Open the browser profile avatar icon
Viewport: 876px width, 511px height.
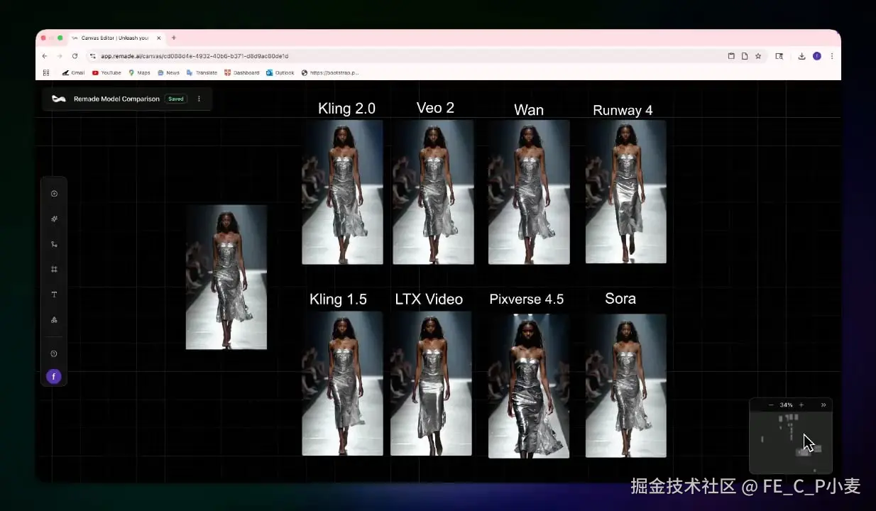[x=817, y=55]
